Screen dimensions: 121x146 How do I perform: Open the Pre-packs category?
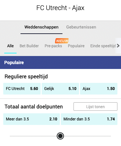click(53, 46)
